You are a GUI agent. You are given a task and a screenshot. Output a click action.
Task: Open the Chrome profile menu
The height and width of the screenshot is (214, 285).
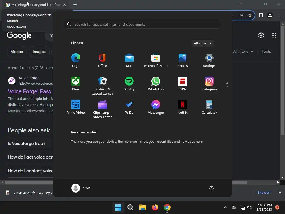(x=270, y=16)
